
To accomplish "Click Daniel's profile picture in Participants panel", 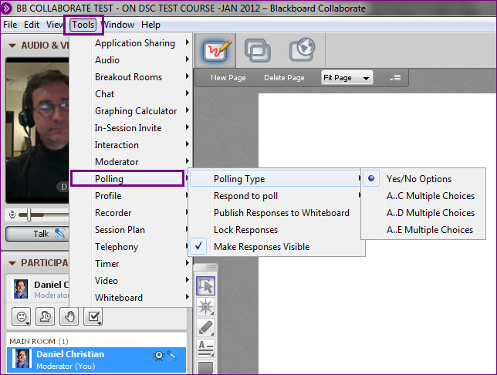I will pyautogui.click(x=21, y=289).
